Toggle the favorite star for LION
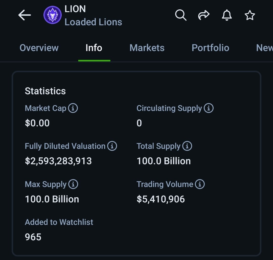273x260 pixels. (250, 15)
